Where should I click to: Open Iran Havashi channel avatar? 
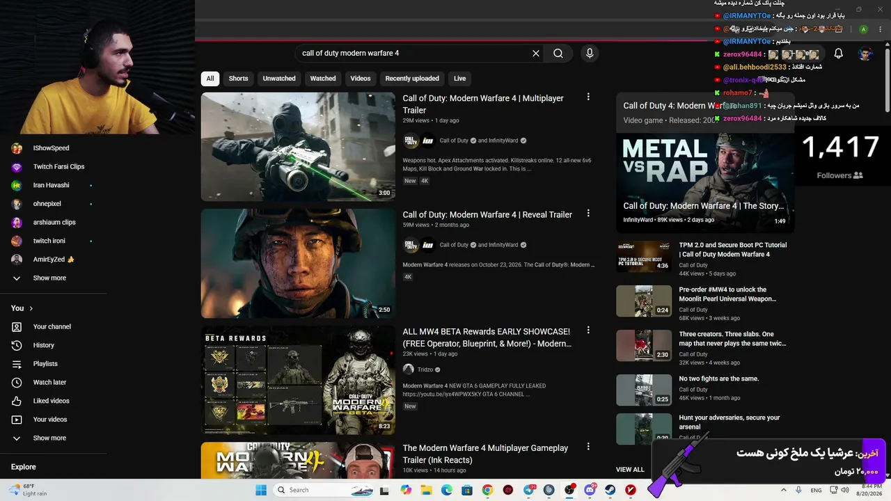(17, 185)
